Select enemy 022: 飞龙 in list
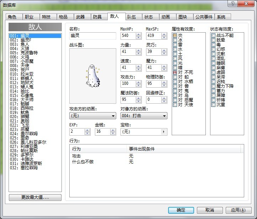Viewport: 257px width, 219px height. tap(35, 125)
